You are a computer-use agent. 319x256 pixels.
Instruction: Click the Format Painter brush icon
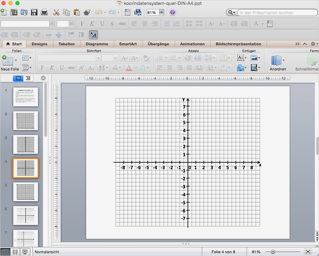click(x=87, y=13)
